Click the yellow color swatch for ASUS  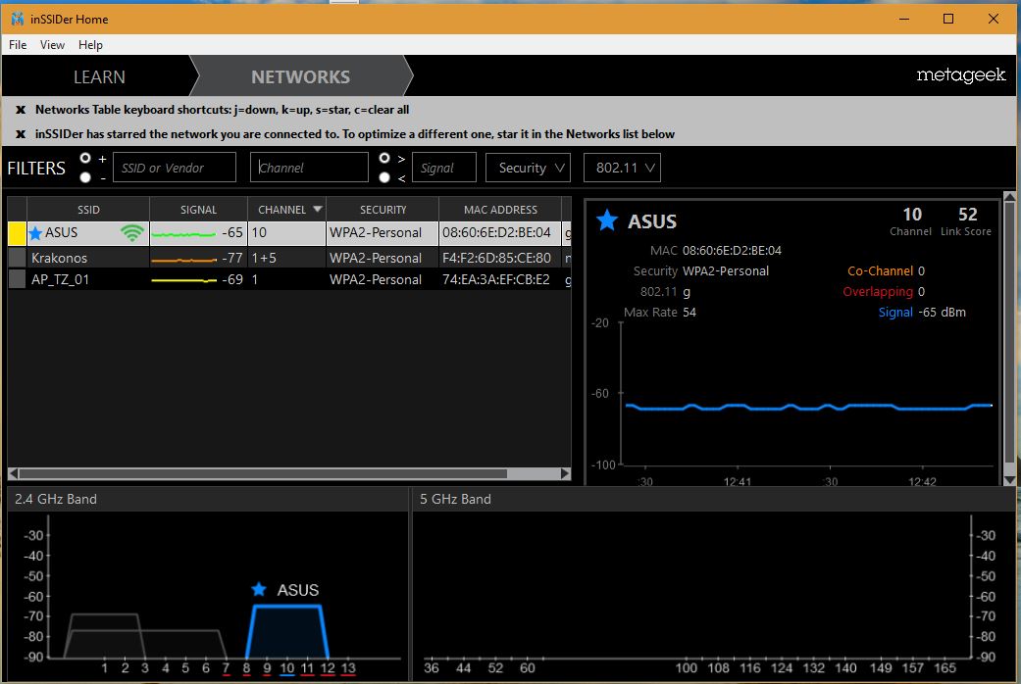[x=17, y=233]
